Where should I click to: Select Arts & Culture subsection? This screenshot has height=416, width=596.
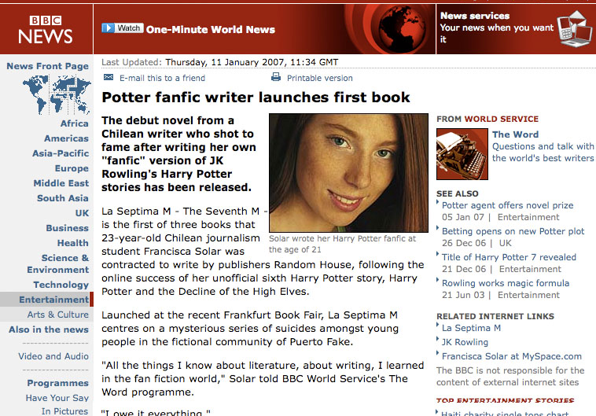click(x=57, y=315)
